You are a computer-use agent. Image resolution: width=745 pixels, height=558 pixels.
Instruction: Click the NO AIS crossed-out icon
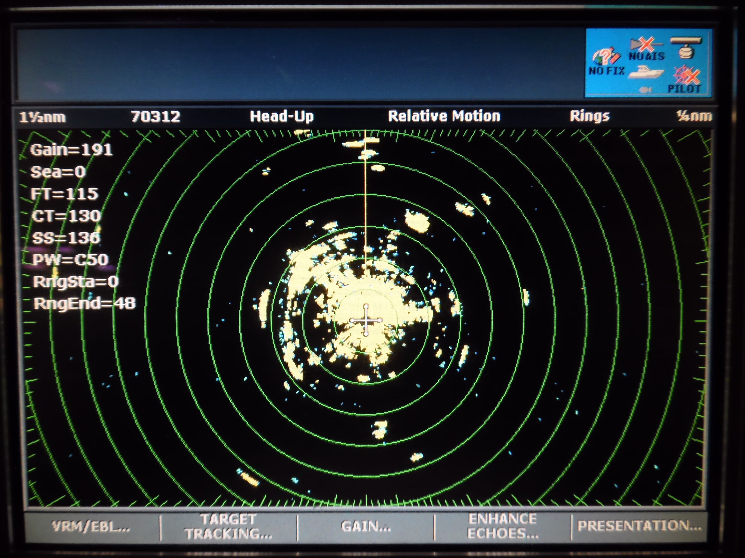point(647,49)
